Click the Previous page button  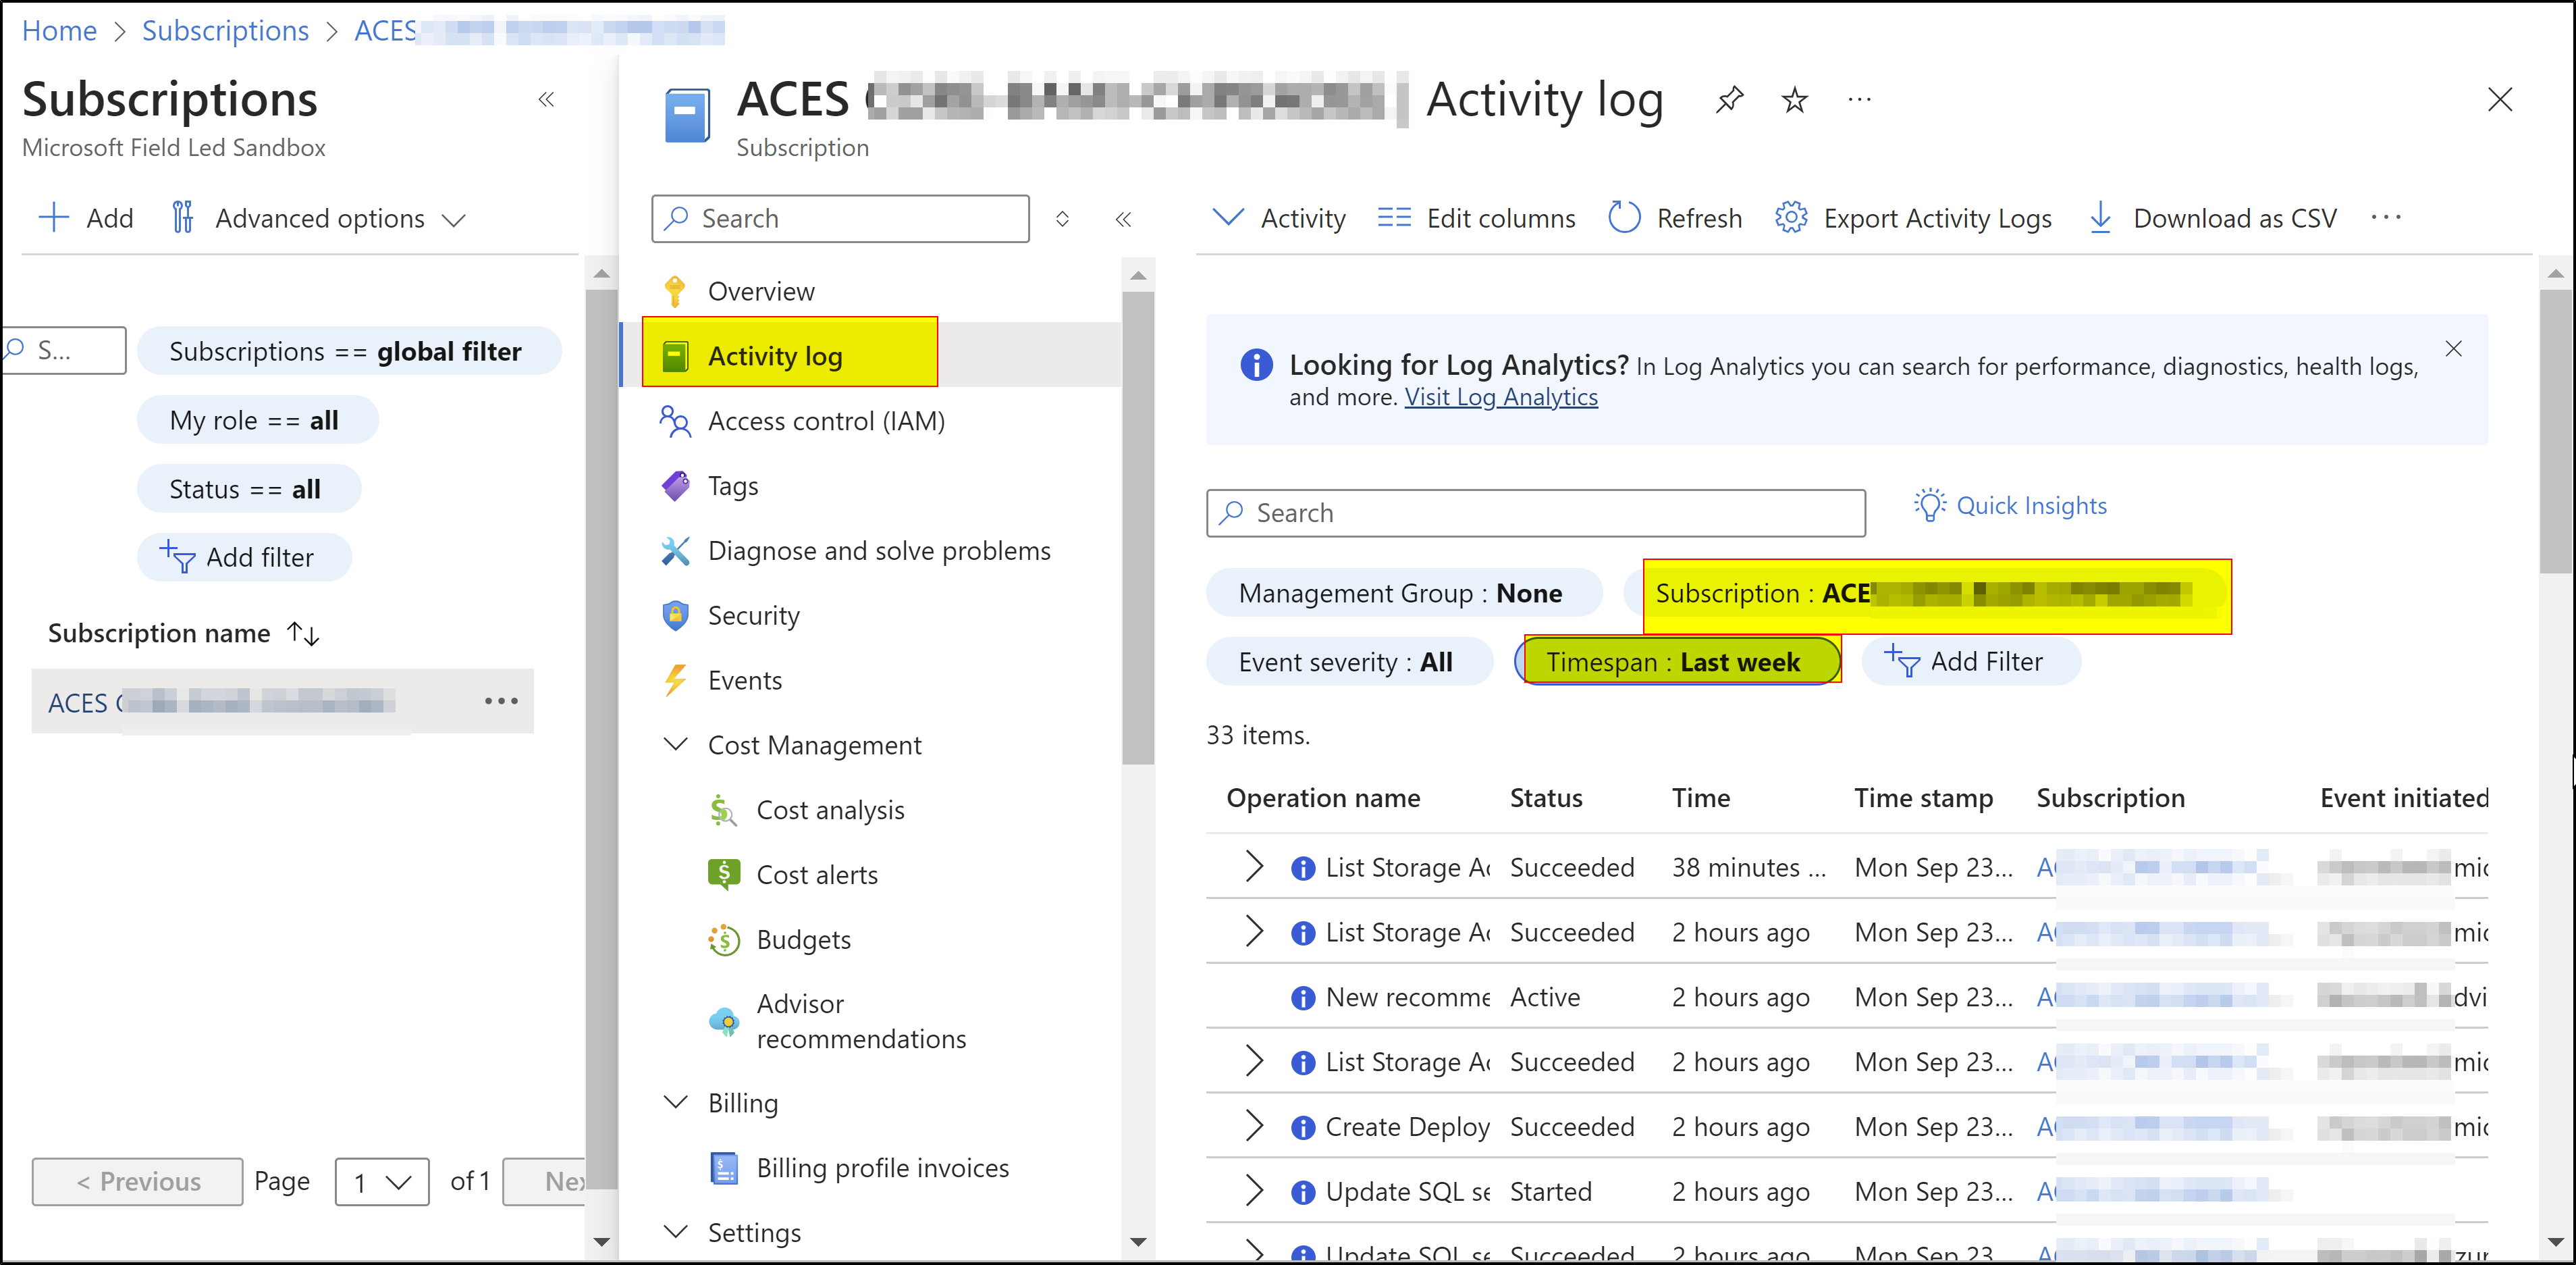[137, 1182]
